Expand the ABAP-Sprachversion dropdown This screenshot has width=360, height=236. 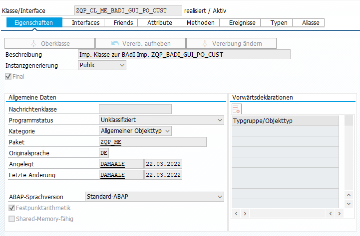pos(154,197)
